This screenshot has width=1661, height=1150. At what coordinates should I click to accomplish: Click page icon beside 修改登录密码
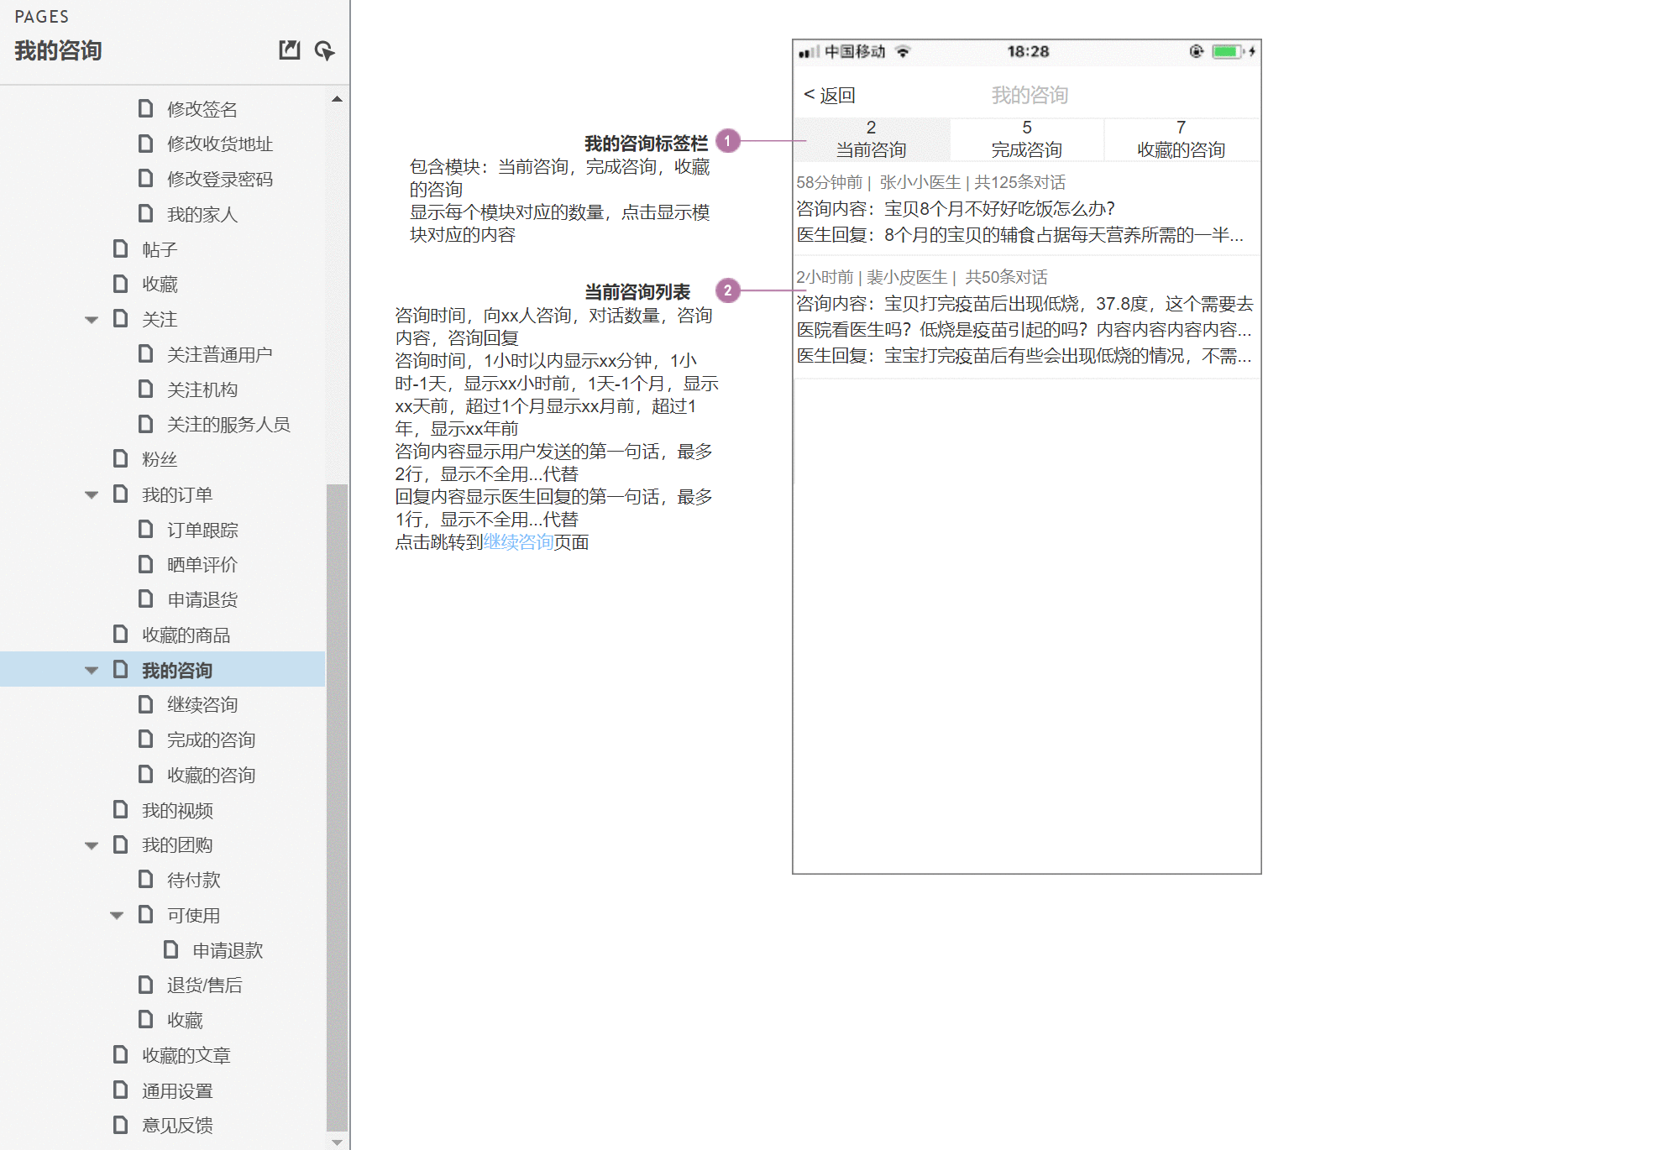click(145, 179)
